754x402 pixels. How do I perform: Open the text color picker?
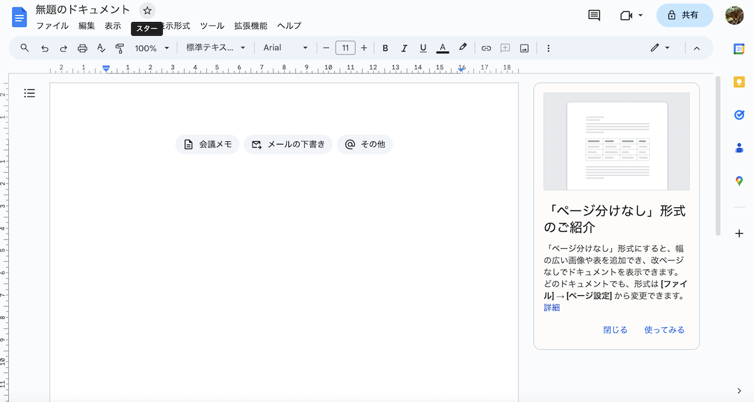[442, 48]
